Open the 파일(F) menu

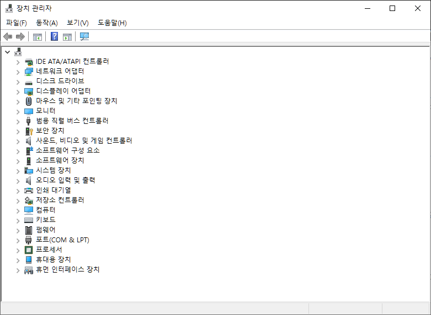pyautogui.click(x=17, y=23)
